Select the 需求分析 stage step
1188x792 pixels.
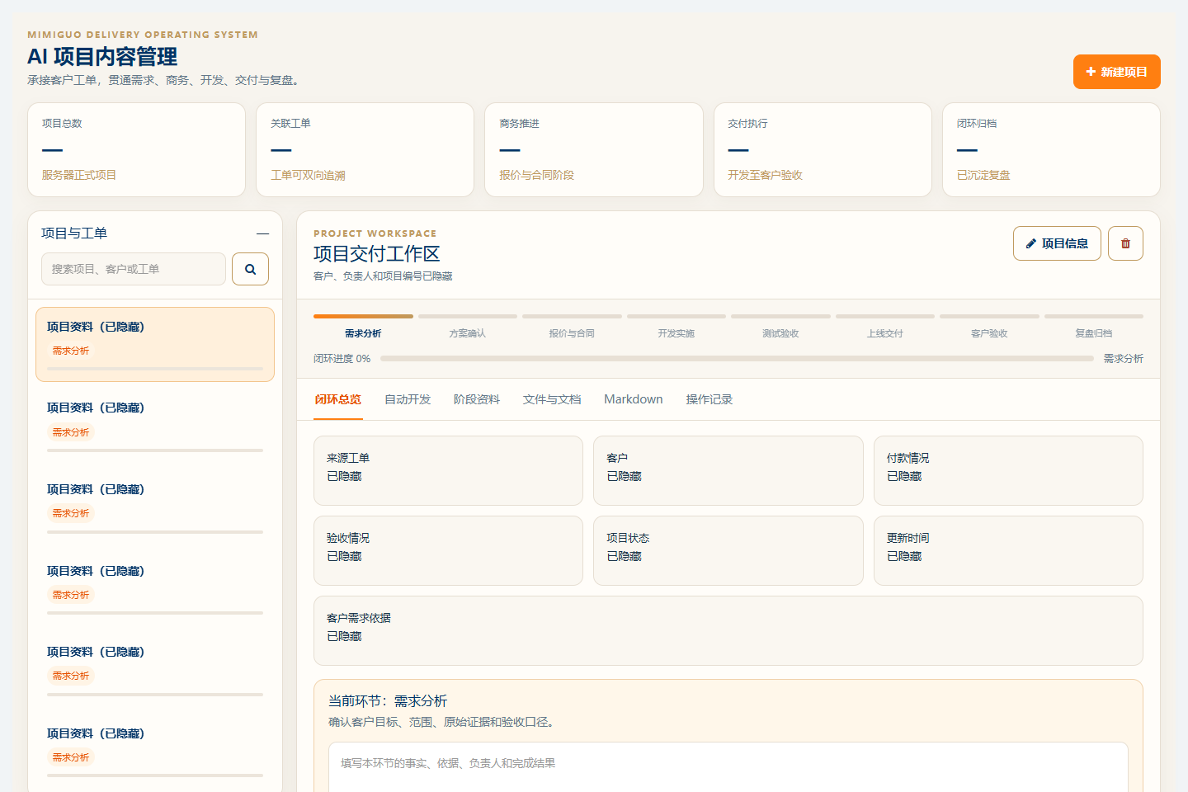(x=363, y=327)
